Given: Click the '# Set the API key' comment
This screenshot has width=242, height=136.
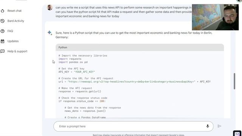Looking at the screenshot, I should click(x=71, y=69).
